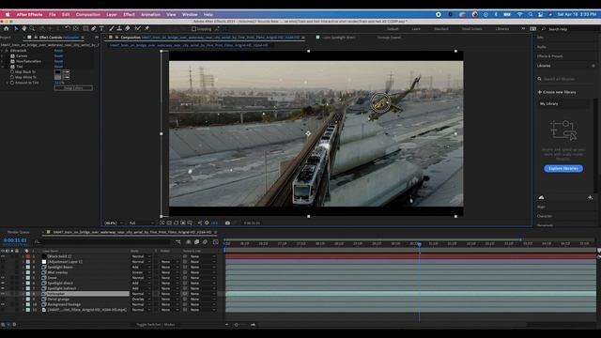Screen dimensions: 601x338
Task: Open viewer resolution Full dropdown
Action: click(x=141, y=223)
